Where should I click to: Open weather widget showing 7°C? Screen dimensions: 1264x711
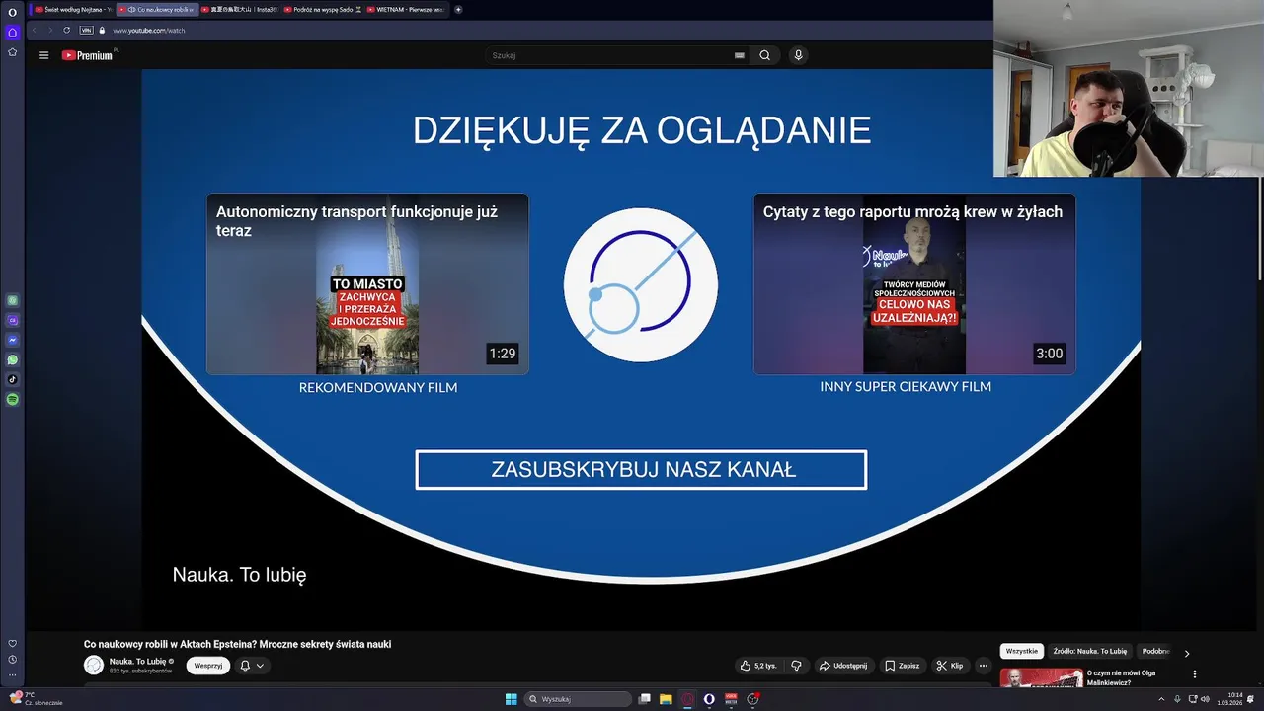pyautogui.click(x=35, y=698)
